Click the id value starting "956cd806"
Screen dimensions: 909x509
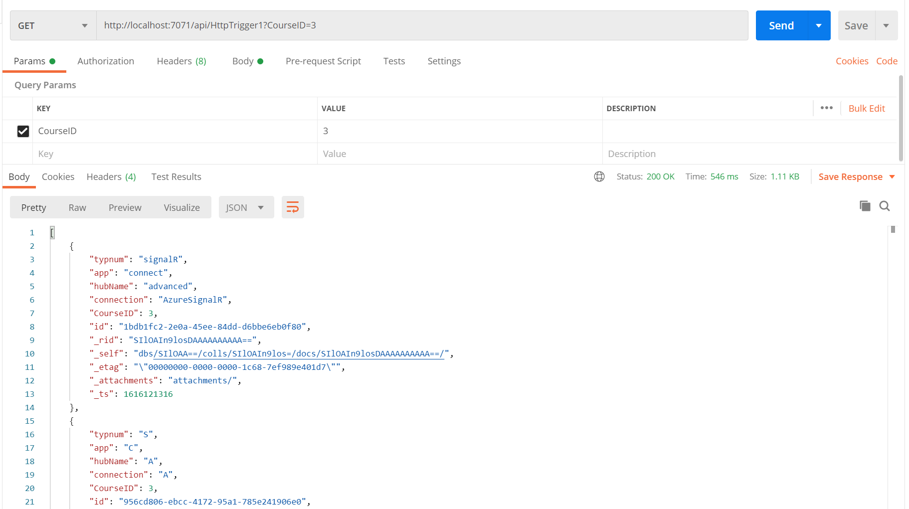[212, 502]
